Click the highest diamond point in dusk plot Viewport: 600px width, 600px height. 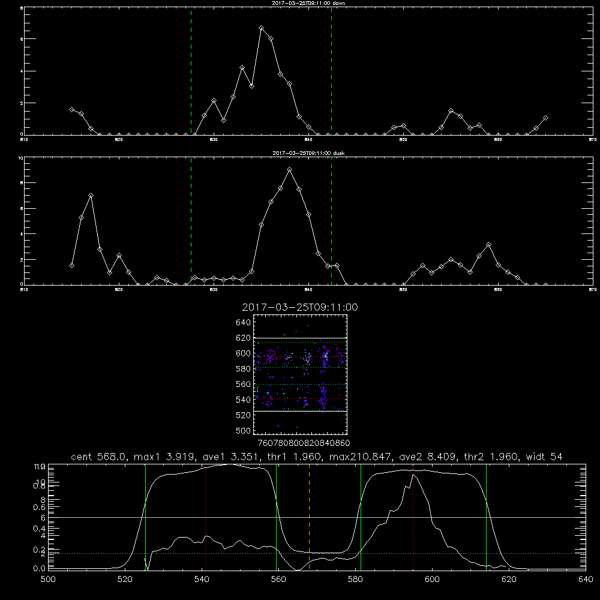(290, 170)
